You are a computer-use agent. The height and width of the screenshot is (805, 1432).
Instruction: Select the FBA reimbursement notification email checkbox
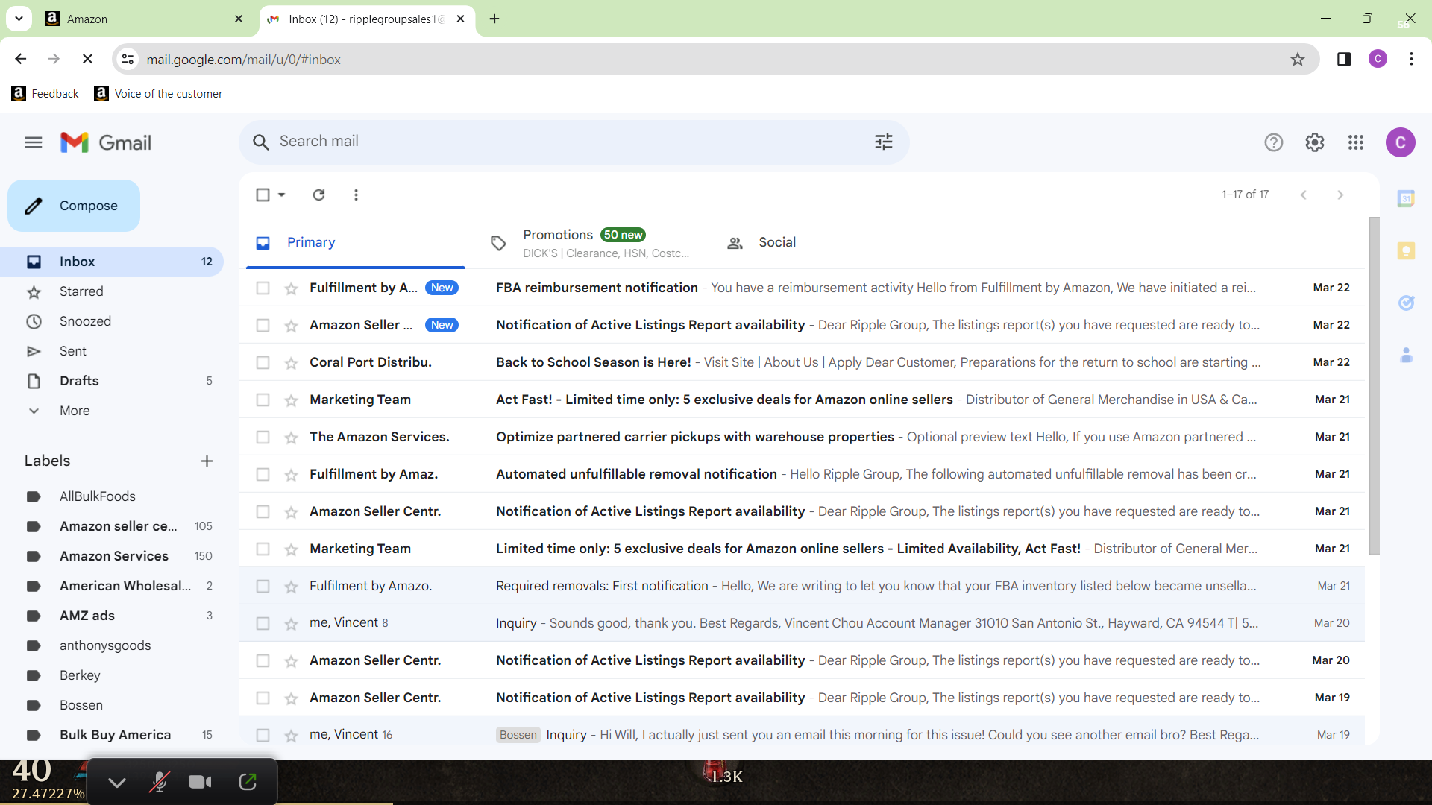click(x=263, y=288)
